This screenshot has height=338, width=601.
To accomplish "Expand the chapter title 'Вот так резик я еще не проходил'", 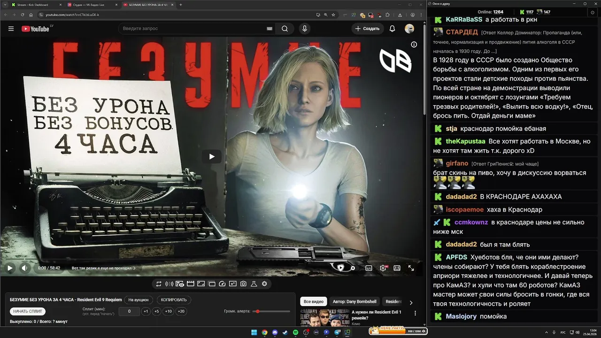I will click(103, 268).
